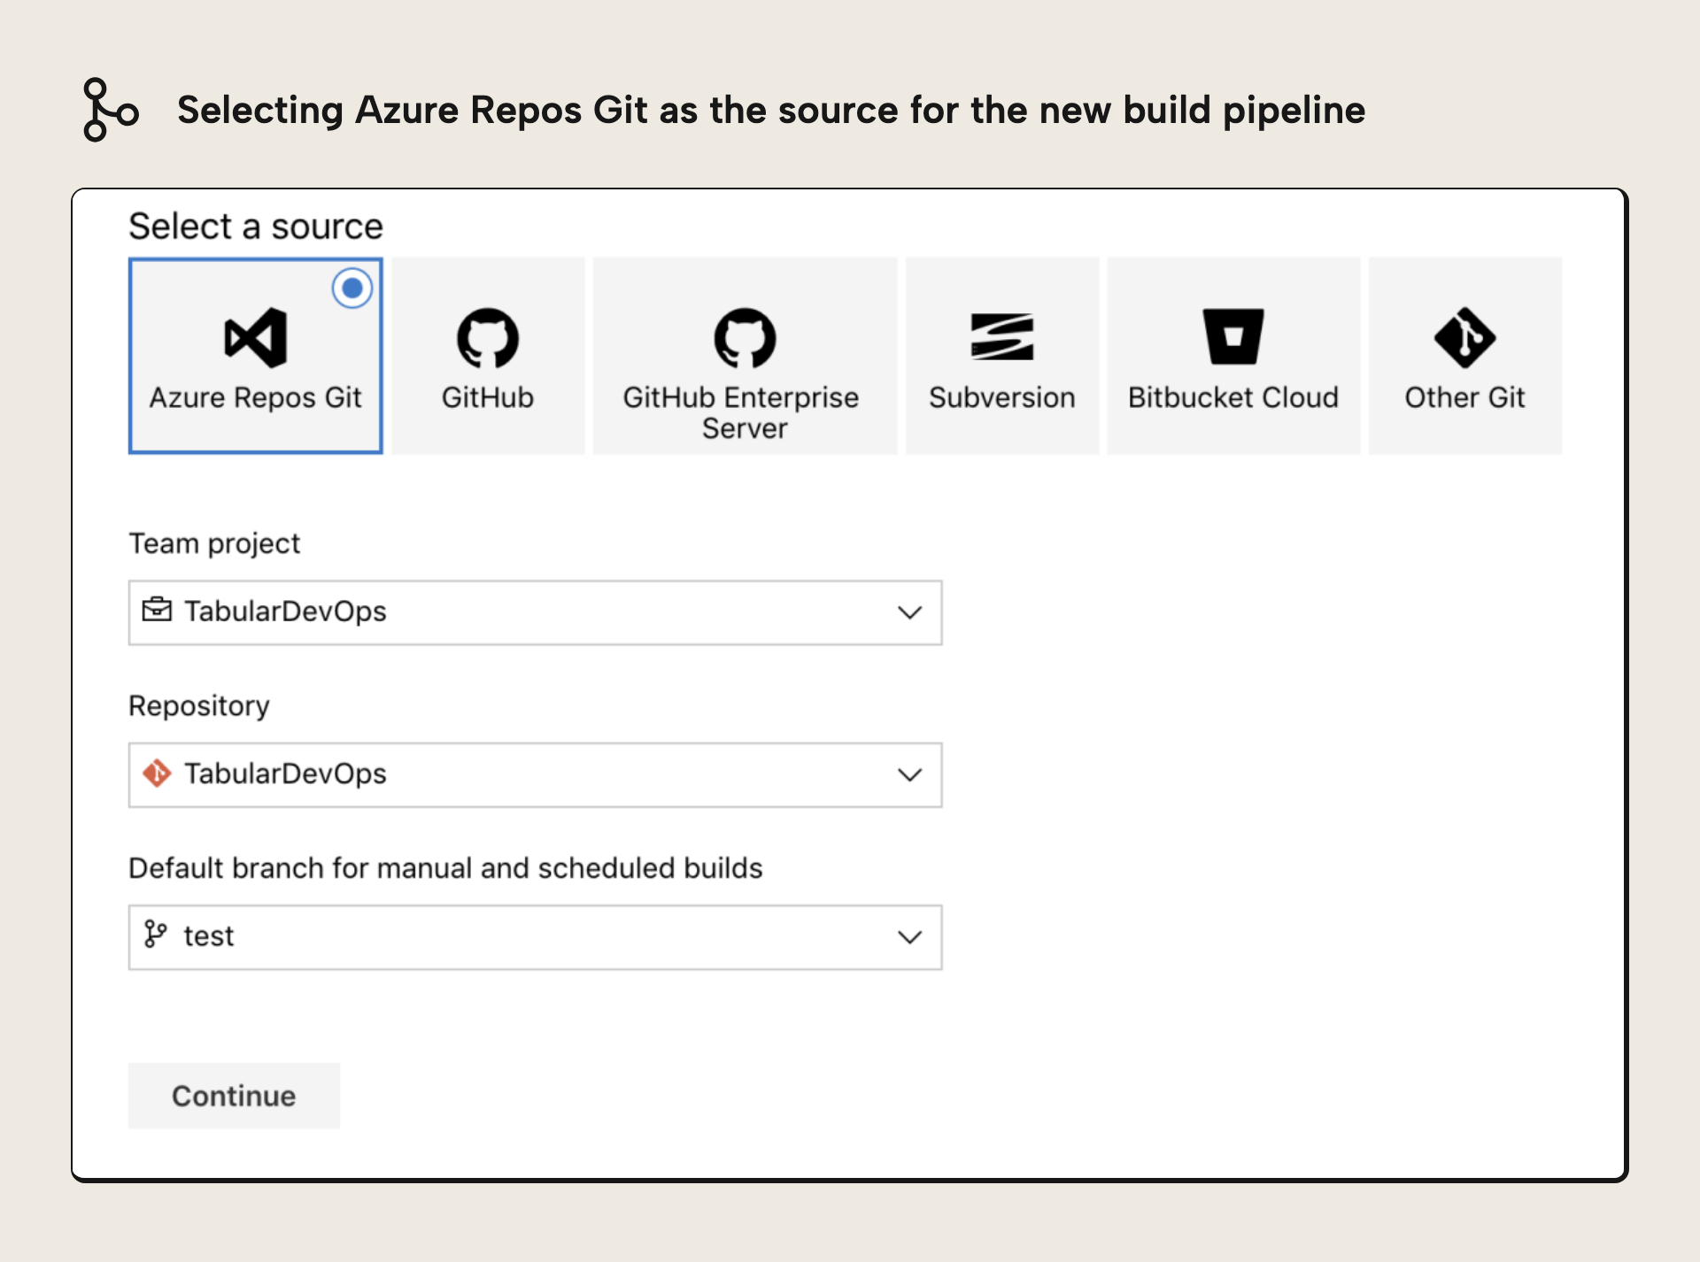Click the TabularDevOps value in Team project
The height and width of the screenshot is (1262, 1700).
point(285,611)
